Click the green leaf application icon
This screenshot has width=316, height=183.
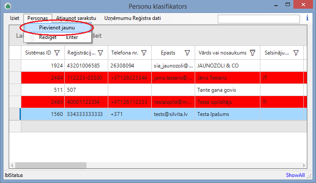[x=8, y=6]
